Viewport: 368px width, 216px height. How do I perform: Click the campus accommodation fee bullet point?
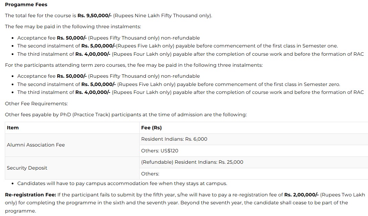click(122, 183)
